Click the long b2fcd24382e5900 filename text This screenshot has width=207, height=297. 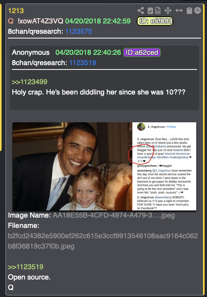[x=103, y=241]
